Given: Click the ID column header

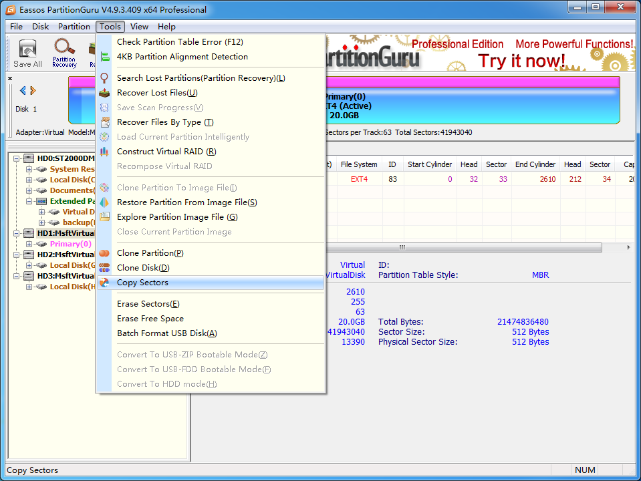Looking at the screenshot, I should pos(392,164).
